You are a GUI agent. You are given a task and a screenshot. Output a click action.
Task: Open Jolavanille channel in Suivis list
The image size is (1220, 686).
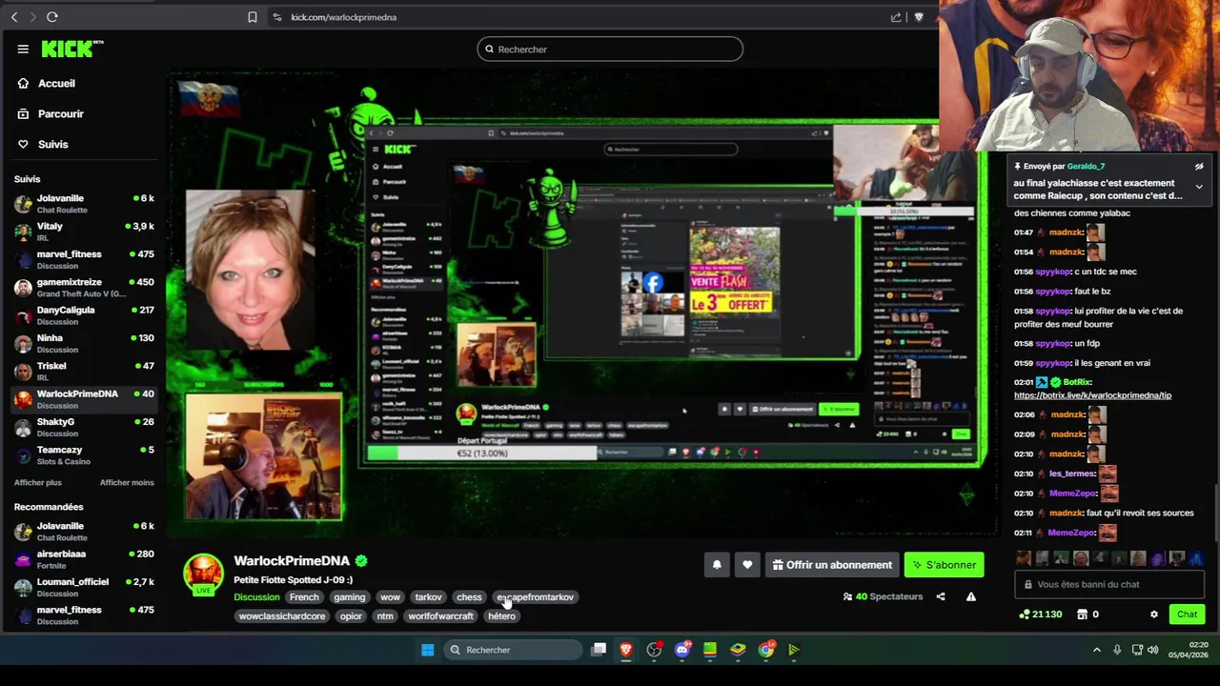coord(84,204)
